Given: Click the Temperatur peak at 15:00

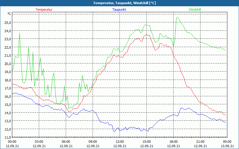Looking at the screenshot, I should point(146,35).
